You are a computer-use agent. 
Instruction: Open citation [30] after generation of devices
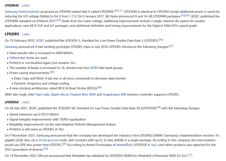pos(46,149)
